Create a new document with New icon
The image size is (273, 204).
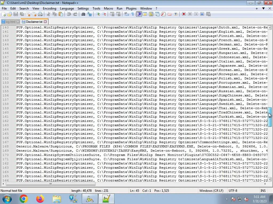pyautogui.click(x=3, y=14)
